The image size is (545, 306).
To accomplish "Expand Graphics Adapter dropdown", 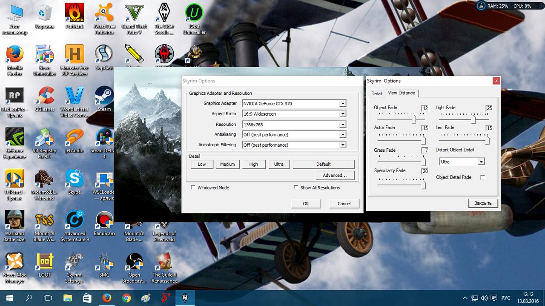I will pos(342,103).
